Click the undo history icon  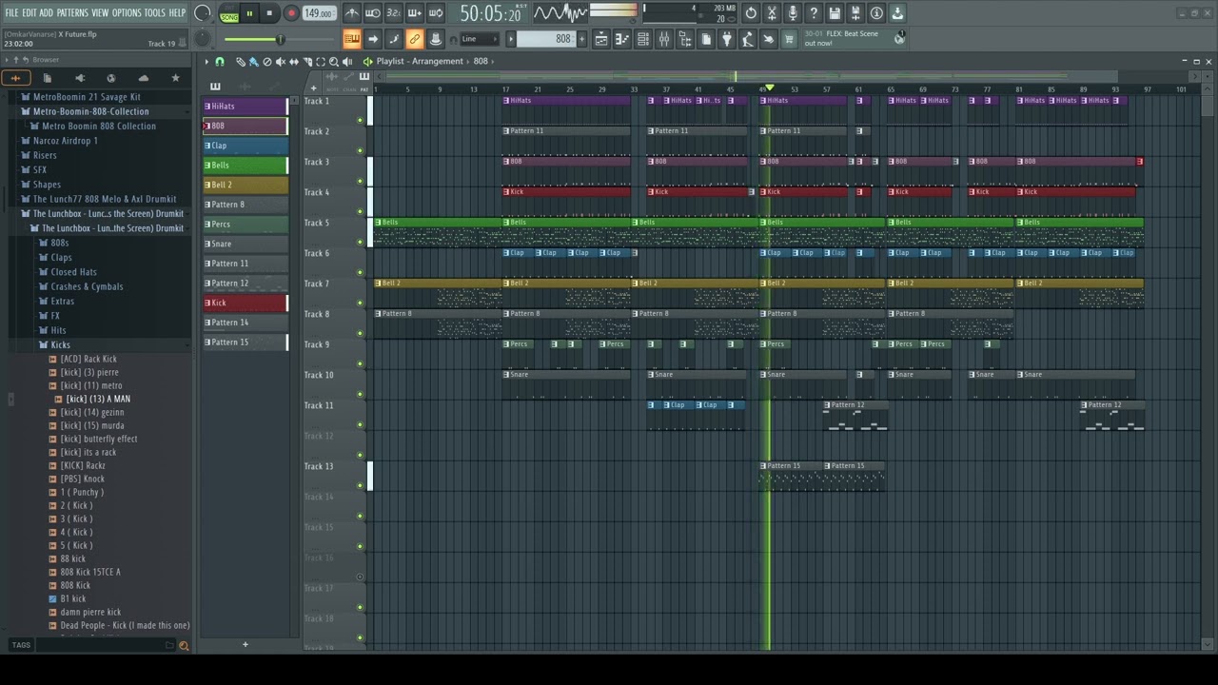[x=751, y=13]
